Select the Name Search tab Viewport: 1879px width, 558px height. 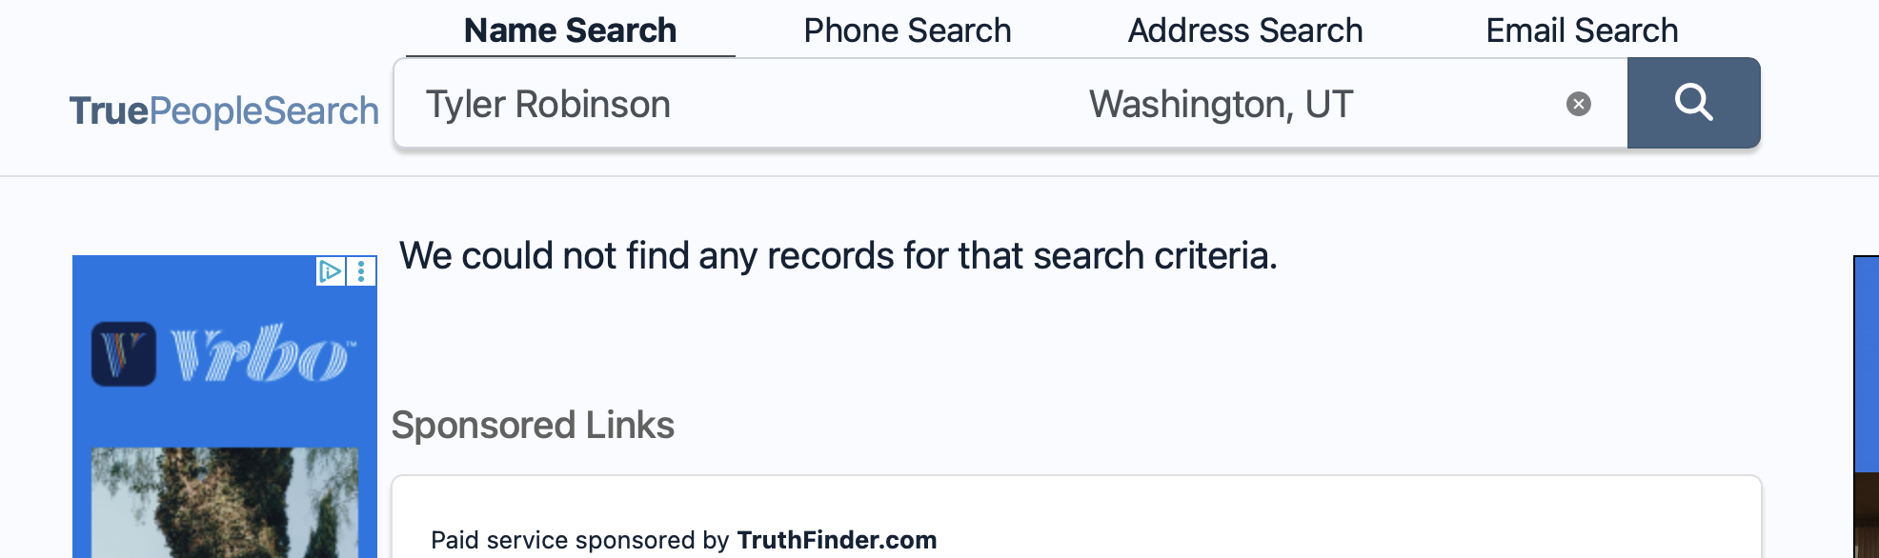(x=570, y=30)
